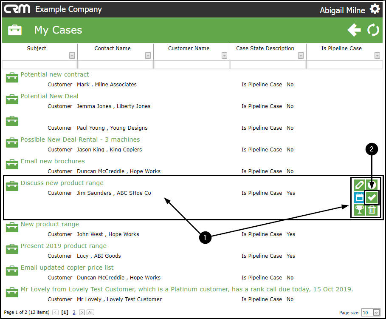This screenshot has width=386, height=319.
Task: Click briefcase icon for Email new brochures
Action: tap(12, 164)
